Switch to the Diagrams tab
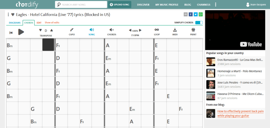The height and width of the screenshot is (128, 270). pos(15,23)
